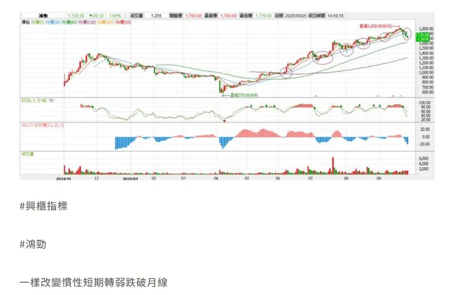This screenshot has width=461, height=295.
Task: Click the 最高1,920.00(9/10) annotation
Action: 376,26
